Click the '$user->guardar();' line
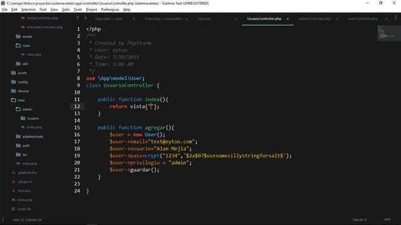 135,170
